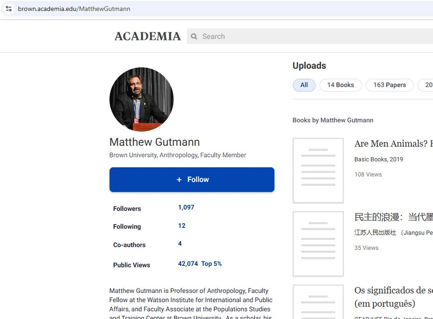The height and width of the screenshot is (319, 433).
Task: Click the 江苏人民出版社 publisher text
Action: pos(375,232)
